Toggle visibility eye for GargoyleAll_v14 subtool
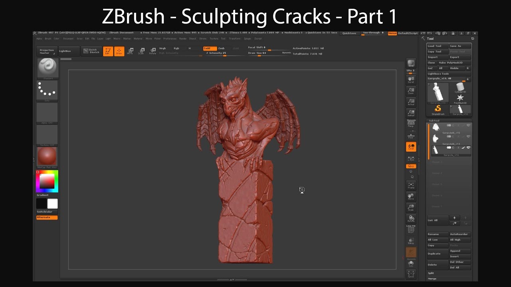 tap(469, 137)
